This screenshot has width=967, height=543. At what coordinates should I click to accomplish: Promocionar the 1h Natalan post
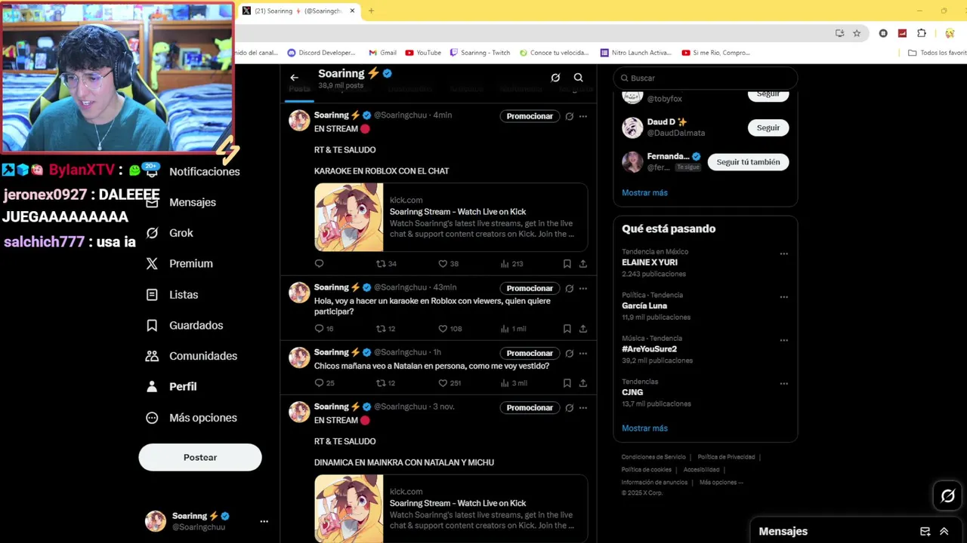click(x=530, y=353)
